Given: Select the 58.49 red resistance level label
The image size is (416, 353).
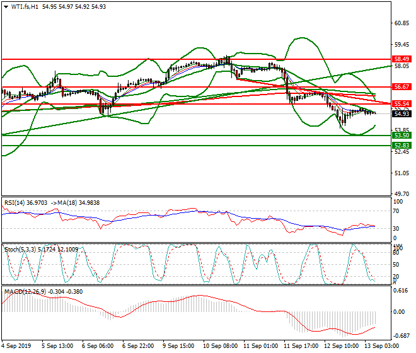Looking at the screenshot, I should coord(401,59).
